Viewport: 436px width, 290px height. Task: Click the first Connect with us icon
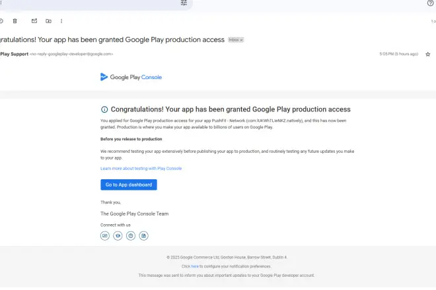(x=104, y=235)
